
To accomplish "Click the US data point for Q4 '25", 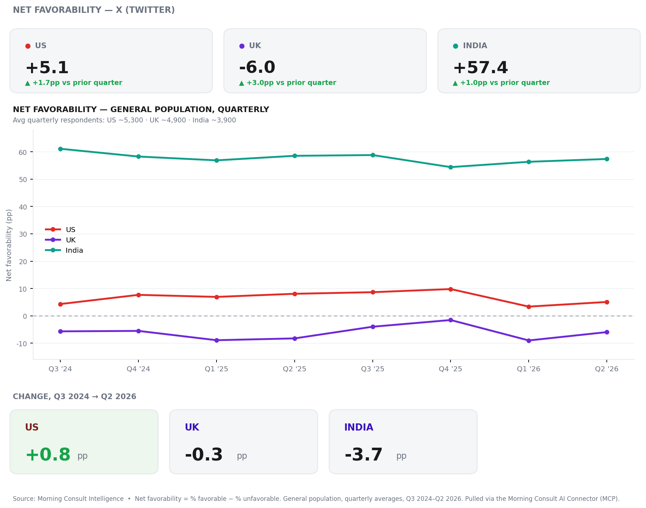I will tap(451, 289).
